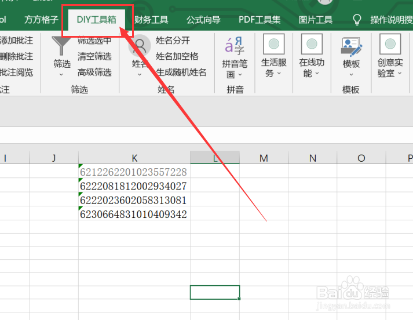Select cell containing 6230664831010409342
Viewport: 413px width, 320px height.
(x=134, y=213)
